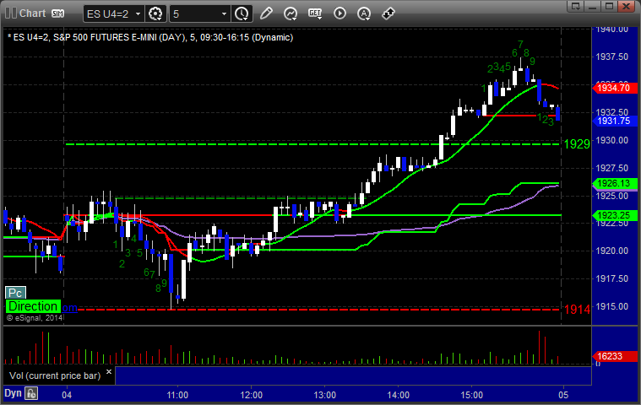Viewport: 641px width, 405px height.
Task: Click the Pc button on chart
Action: [x=15, y=293]
